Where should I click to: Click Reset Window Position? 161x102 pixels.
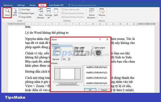point(73,17)
